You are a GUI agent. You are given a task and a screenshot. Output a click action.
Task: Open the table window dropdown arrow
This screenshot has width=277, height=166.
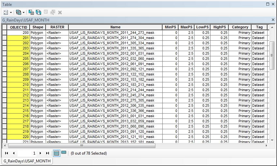[268, 5]
